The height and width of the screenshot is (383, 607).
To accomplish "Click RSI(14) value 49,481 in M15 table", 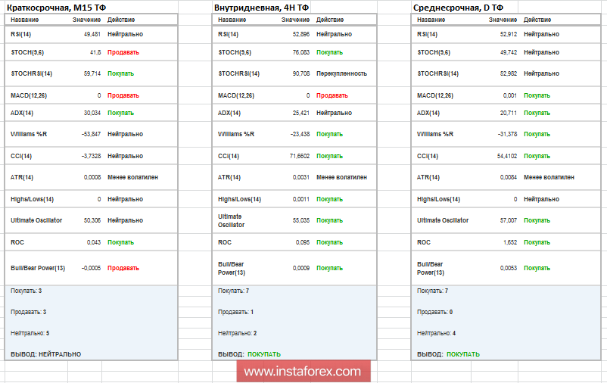I will click(92, 34).
